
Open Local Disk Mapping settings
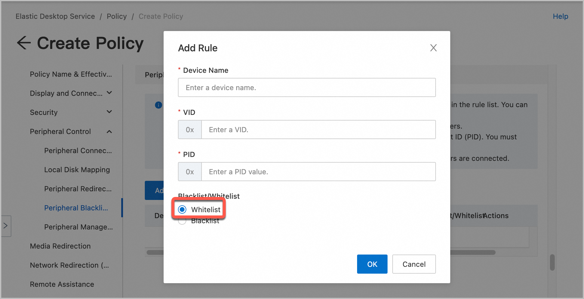pos(77,170)
